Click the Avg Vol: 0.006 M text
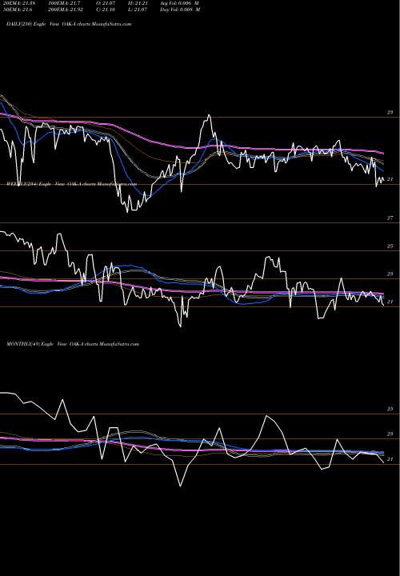Viewport: 400px width, 576px height. [179, 3]
